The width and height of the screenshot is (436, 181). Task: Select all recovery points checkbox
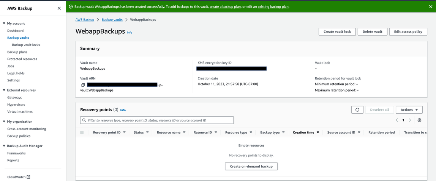coord(82,133)
